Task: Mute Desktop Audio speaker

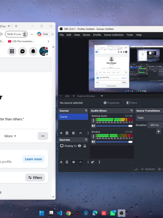Action: tap(93, 126)
